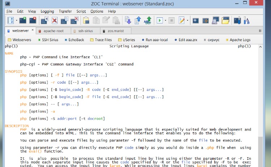
Task: Click the SSH Sirius user button
Action: [x=48, y=40]
